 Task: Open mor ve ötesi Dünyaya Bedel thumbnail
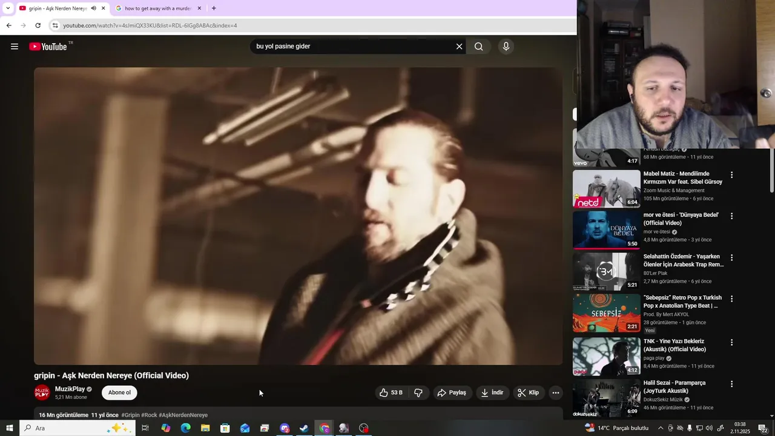(x=606, y=230)
